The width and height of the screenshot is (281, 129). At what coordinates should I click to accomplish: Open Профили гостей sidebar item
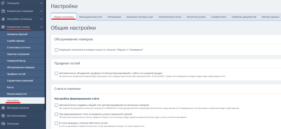22,74
